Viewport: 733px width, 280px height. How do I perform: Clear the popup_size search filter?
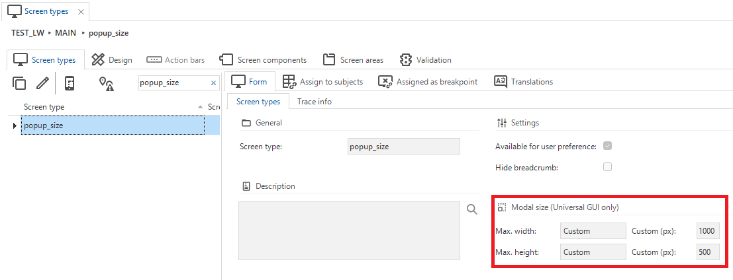[x=214, y=83]
